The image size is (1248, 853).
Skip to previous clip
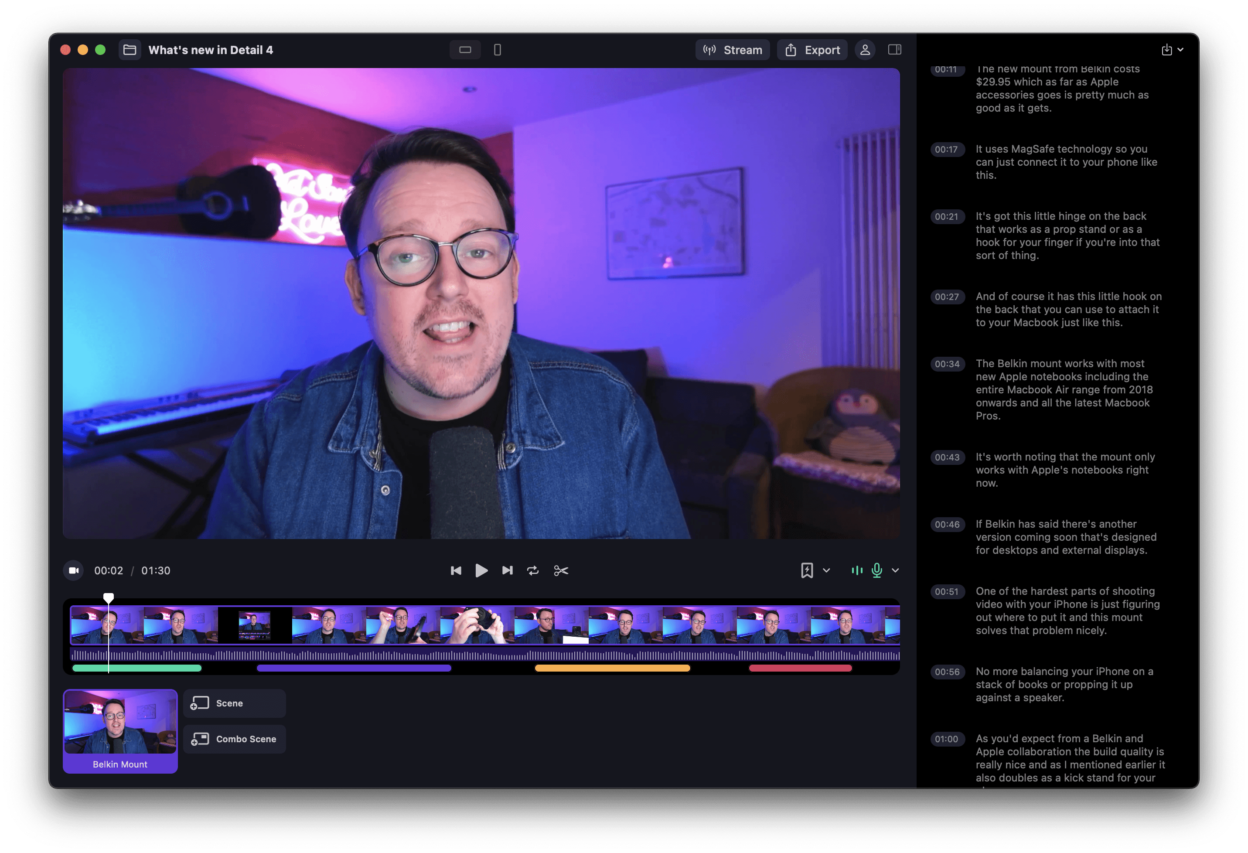tap(456, 570)
